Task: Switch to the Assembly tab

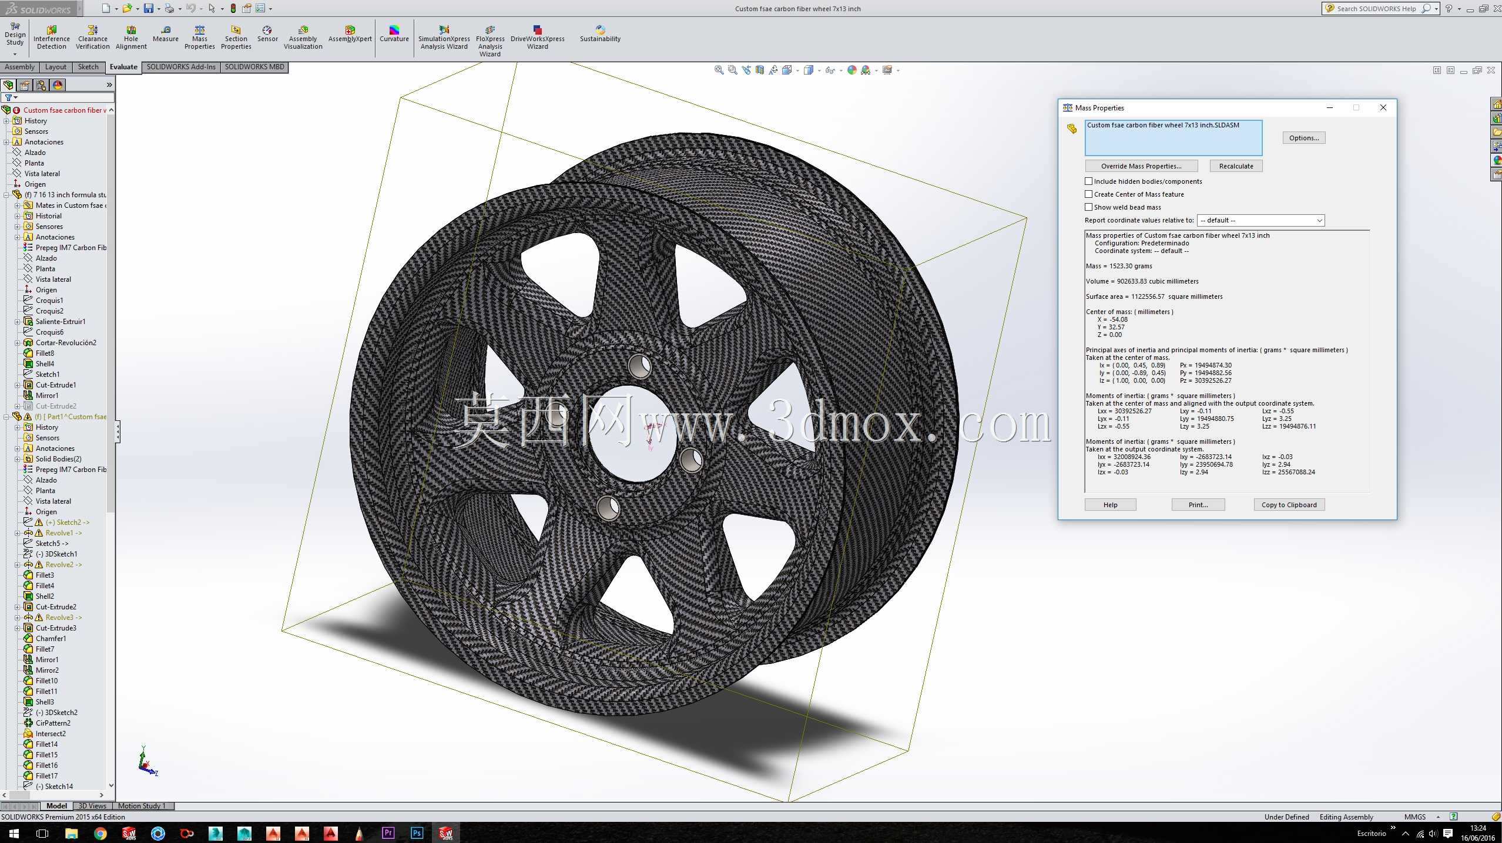Action: [20, 67]
